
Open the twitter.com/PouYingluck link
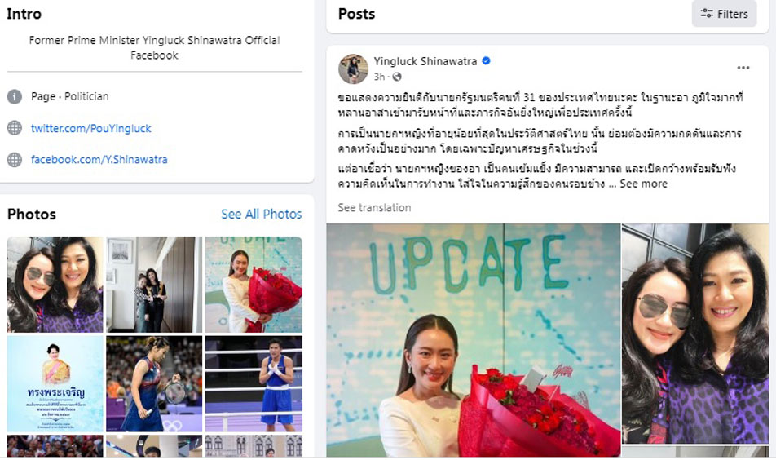pos(91,128)
